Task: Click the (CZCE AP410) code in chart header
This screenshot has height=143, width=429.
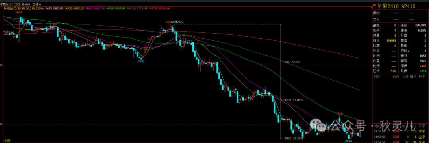Action: (22, 4)
